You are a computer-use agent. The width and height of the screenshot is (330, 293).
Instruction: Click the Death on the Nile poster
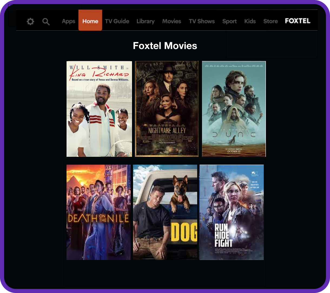click(x=98, y=212)
